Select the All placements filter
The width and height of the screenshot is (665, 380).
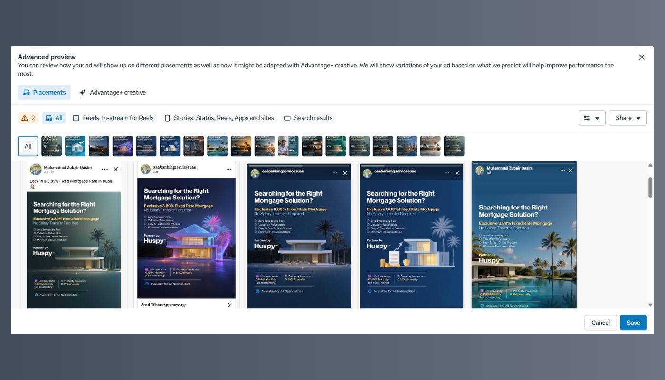click(x=54, y=118)
